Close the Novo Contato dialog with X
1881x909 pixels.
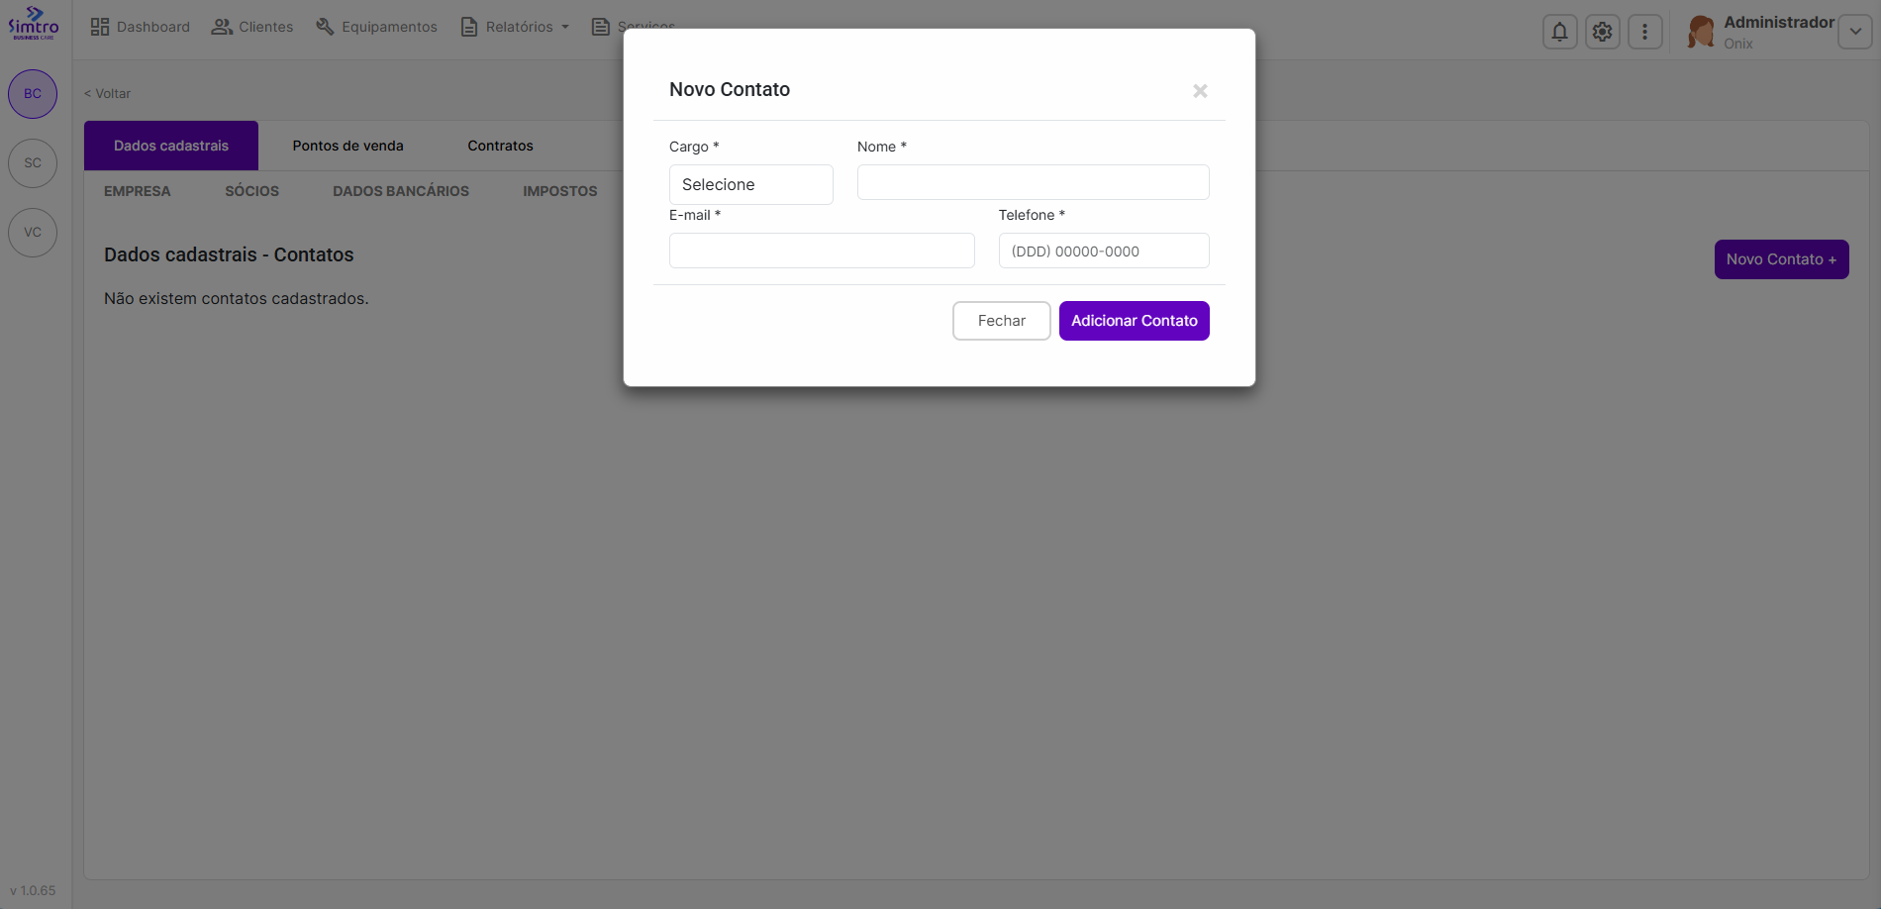click(x=1200, y=91)
